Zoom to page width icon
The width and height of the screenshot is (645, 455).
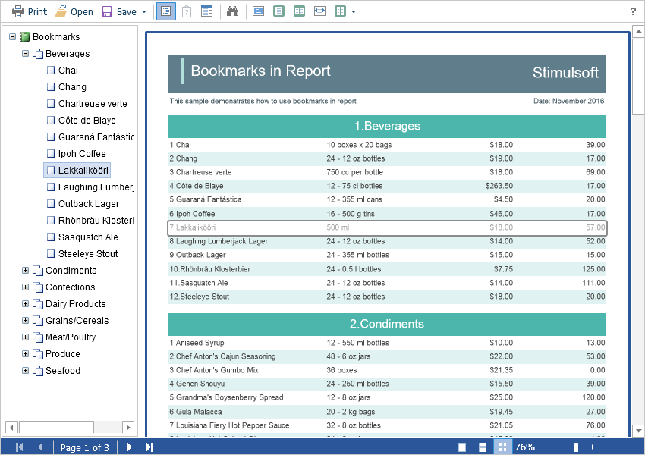319,11
